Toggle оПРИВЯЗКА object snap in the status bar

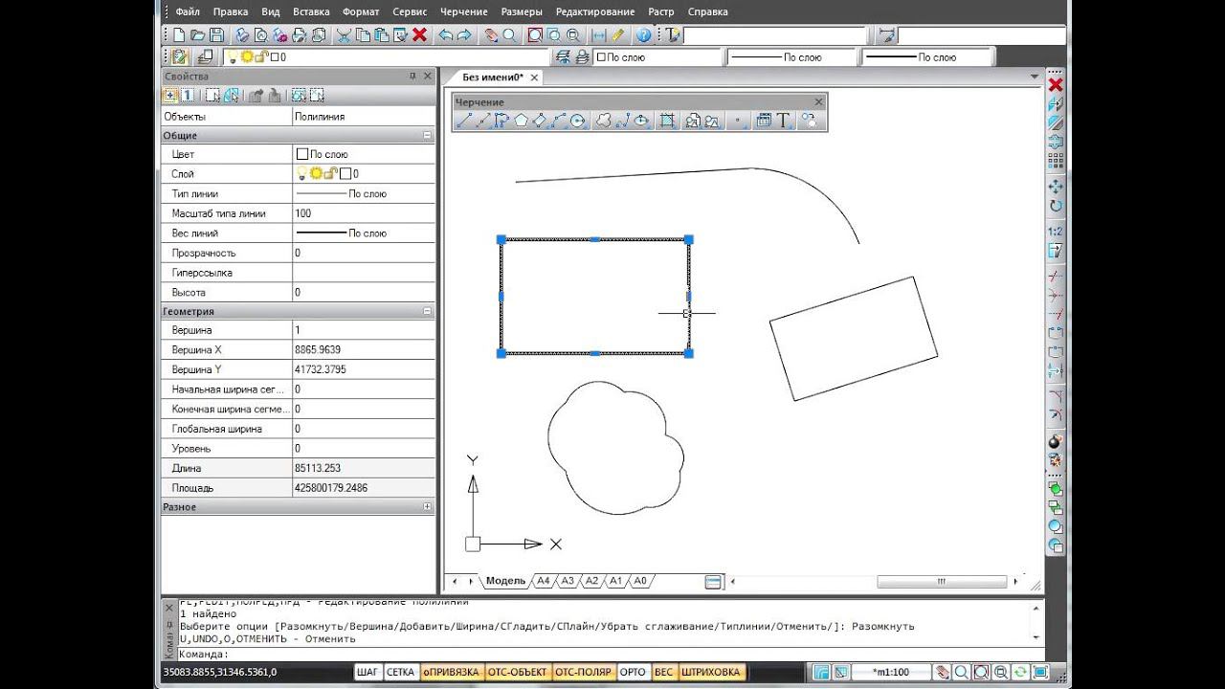[451, 672]
